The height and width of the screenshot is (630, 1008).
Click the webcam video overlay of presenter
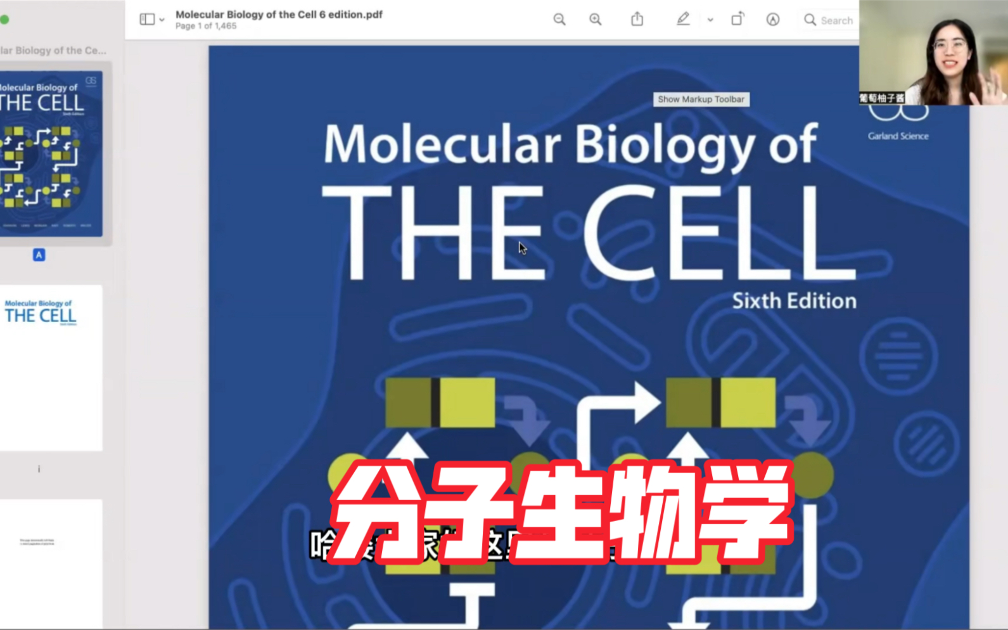(x=933, y=52)
